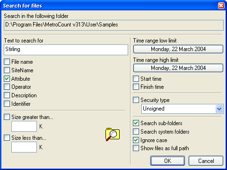The image size is (227, 170).
Task: Click the Size less than K input box
Action: coord(24,147)
